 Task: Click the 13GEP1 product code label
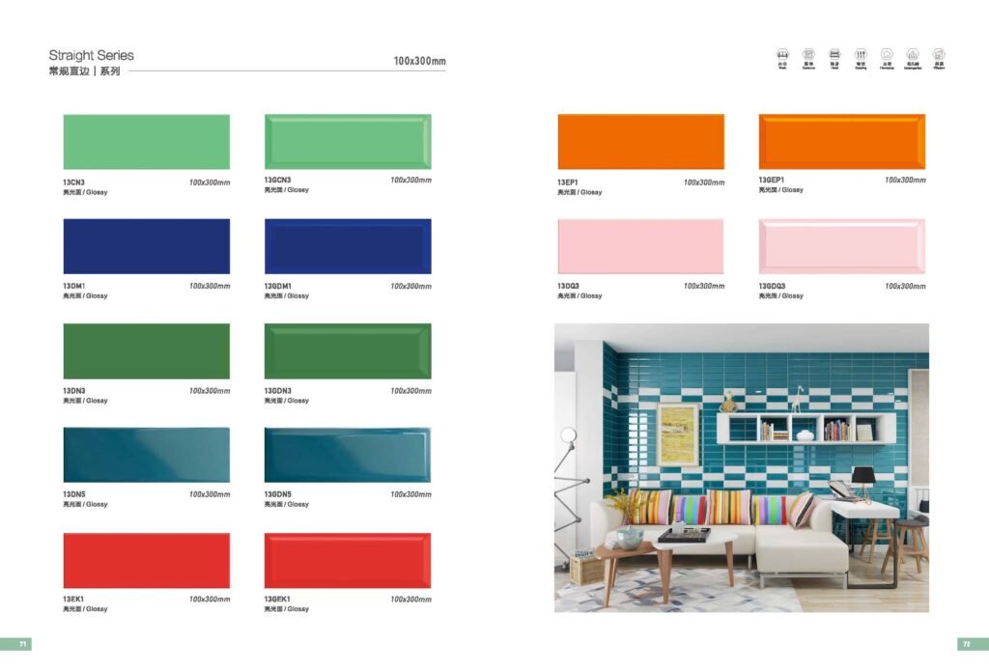pos(772,180)
